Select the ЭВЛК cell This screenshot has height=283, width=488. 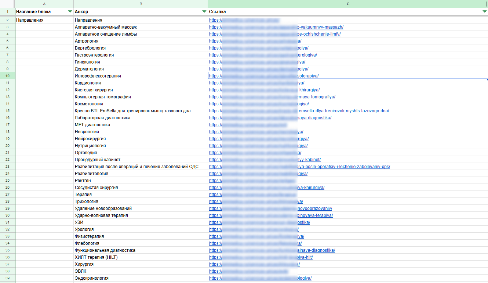tap(141, 271)
